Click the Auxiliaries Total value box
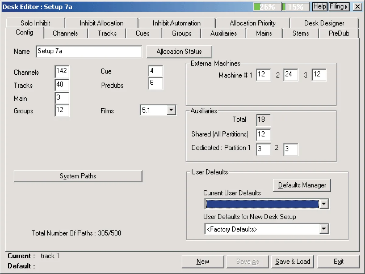This screenshot has height=274, width=365. coord(263,120)
